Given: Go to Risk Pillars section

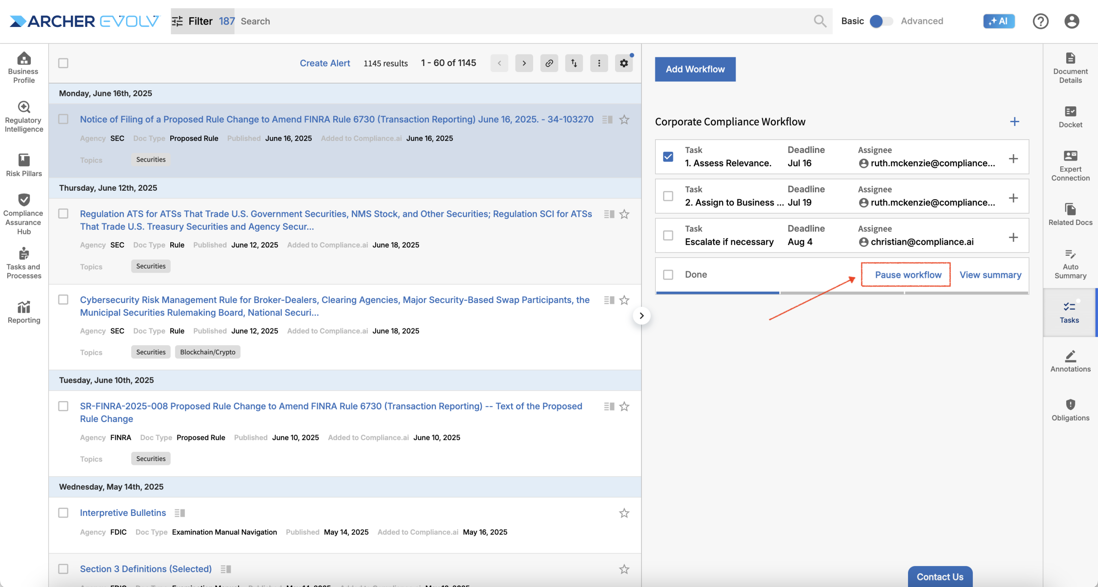Looking at the screenshot, I should [x=24, y=165].
